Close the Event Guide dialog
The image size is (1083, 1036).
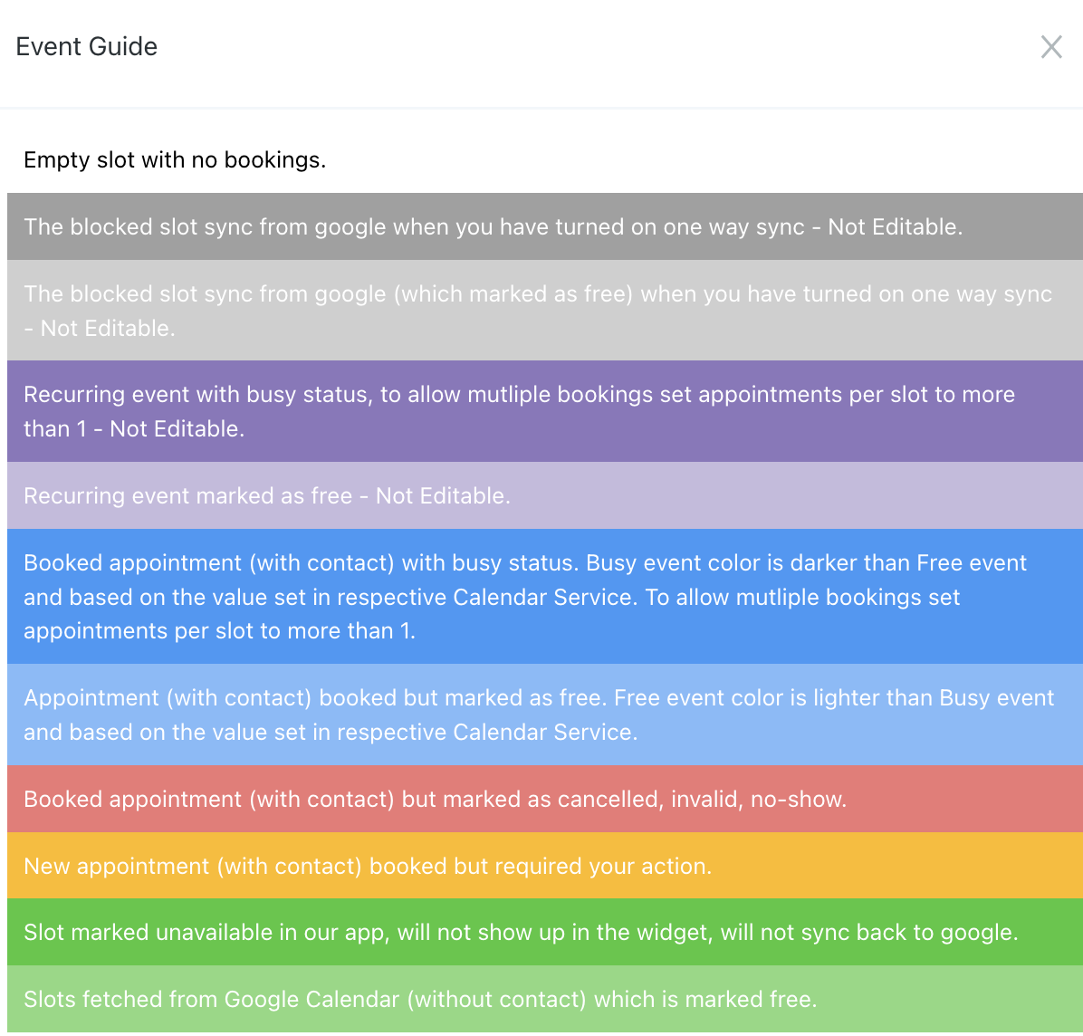pos(1051,47)
